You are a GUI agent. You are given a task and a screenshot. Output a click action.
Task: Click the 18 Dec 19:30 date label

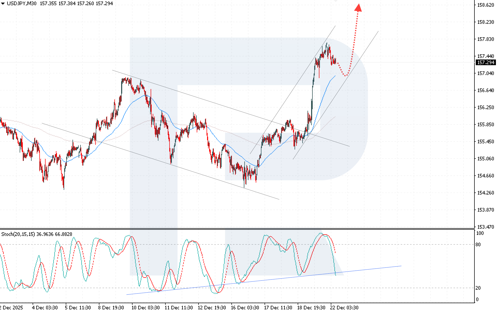point(311,308)
